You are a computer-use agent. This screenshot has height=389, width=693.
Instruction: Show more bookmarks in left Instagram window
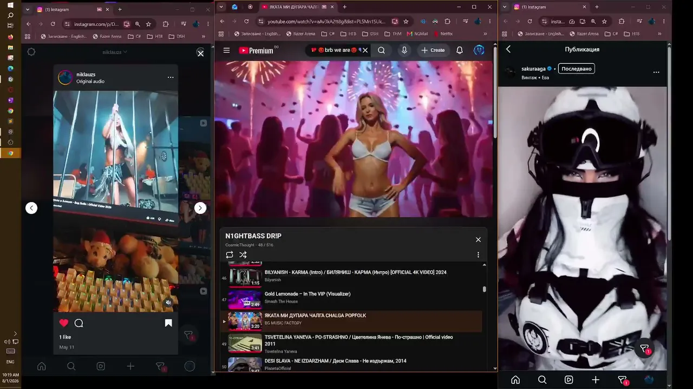(204, 36)
